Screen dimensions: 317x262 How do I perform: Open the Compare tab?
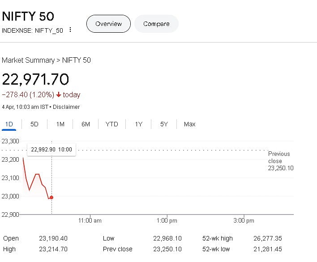click(156, 24)
